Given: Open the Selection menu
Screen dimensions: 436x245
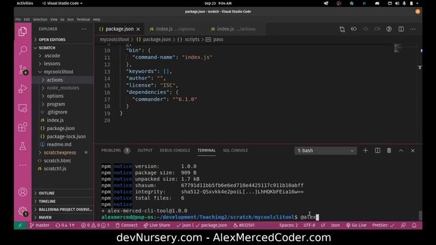Looking at the screenshot, I should (x=40, y=20).
